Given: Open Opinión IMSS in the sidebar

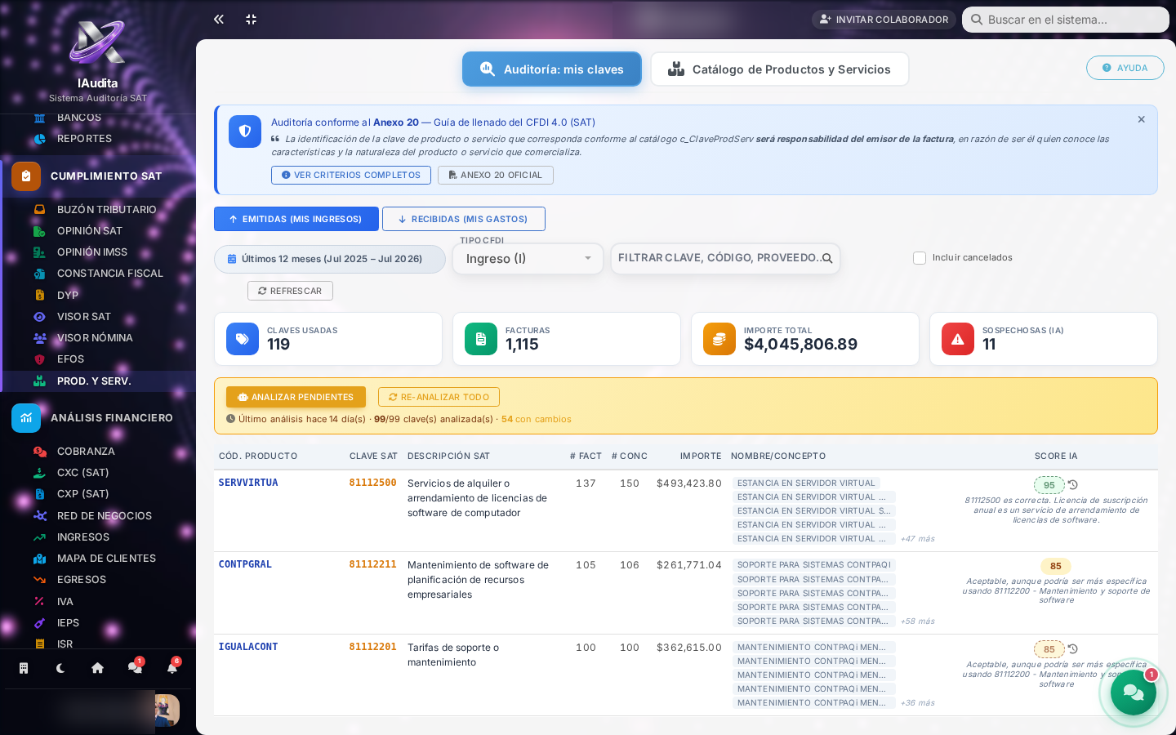Looking at the screenshot, I should [x=92, y=252].
